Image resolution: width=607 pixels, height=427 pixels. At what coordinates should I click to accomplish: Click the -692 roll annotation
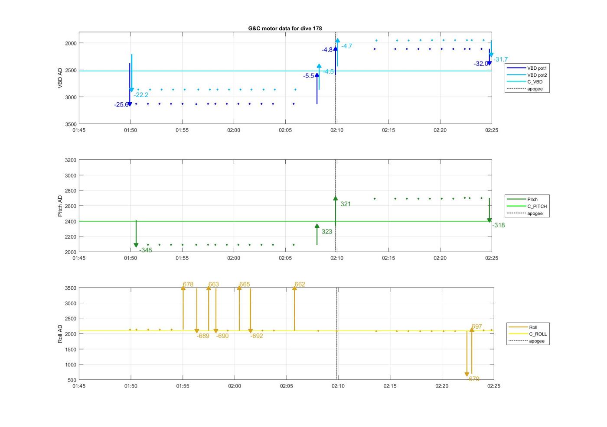click(x=257, y=336)
